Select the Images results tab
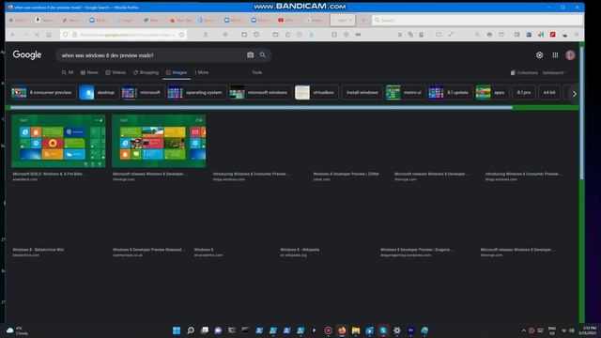 point(177,72)
